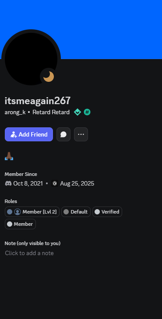Click the teal diamond profile badge
The image size is (162, 319).
tap(77, 112)
